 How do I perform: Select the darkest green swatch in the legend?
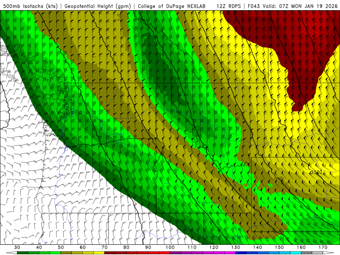tap(23, 253)
